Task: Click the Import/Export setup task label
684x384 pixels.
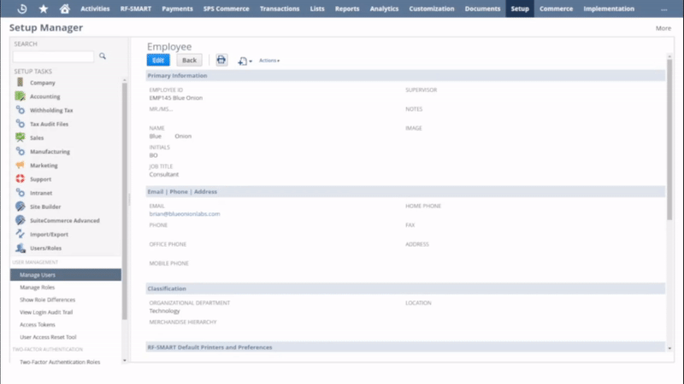Action: click(49, 234)
